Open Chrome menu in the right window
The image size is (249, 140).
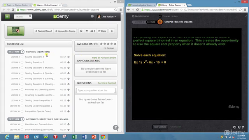[245, 10]
